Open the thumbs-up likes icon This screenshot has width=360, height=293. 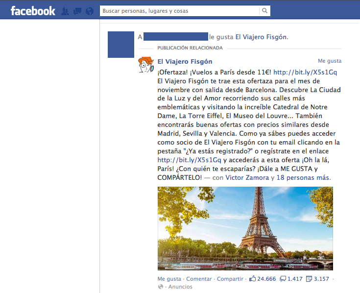253,278
